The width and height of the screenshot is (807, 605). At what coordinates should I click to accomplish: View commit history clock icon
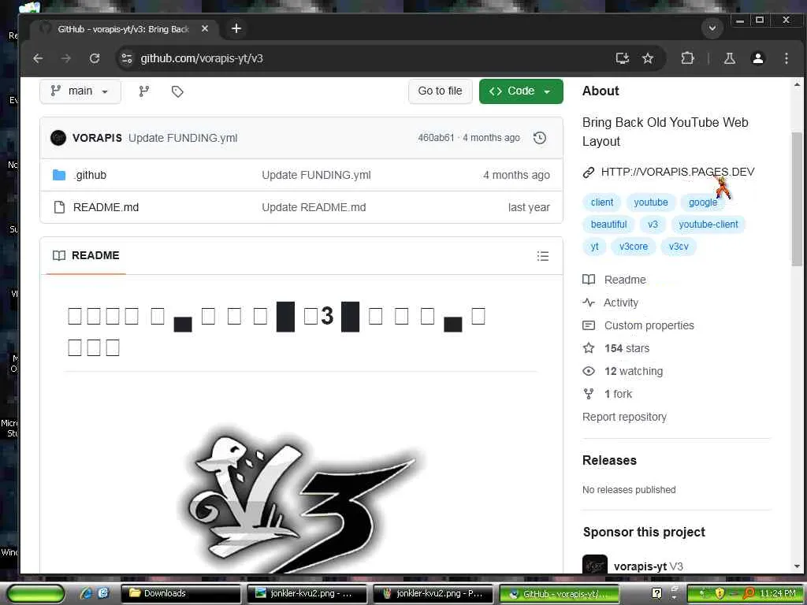pyautogui.click(x=539, y=138)
